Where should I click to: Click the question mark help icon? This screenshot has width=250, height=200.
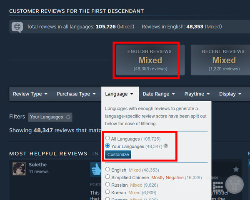166,146
